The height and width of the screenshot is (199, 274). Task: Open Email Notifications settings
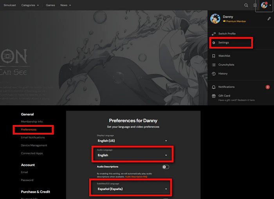point(33,138)
